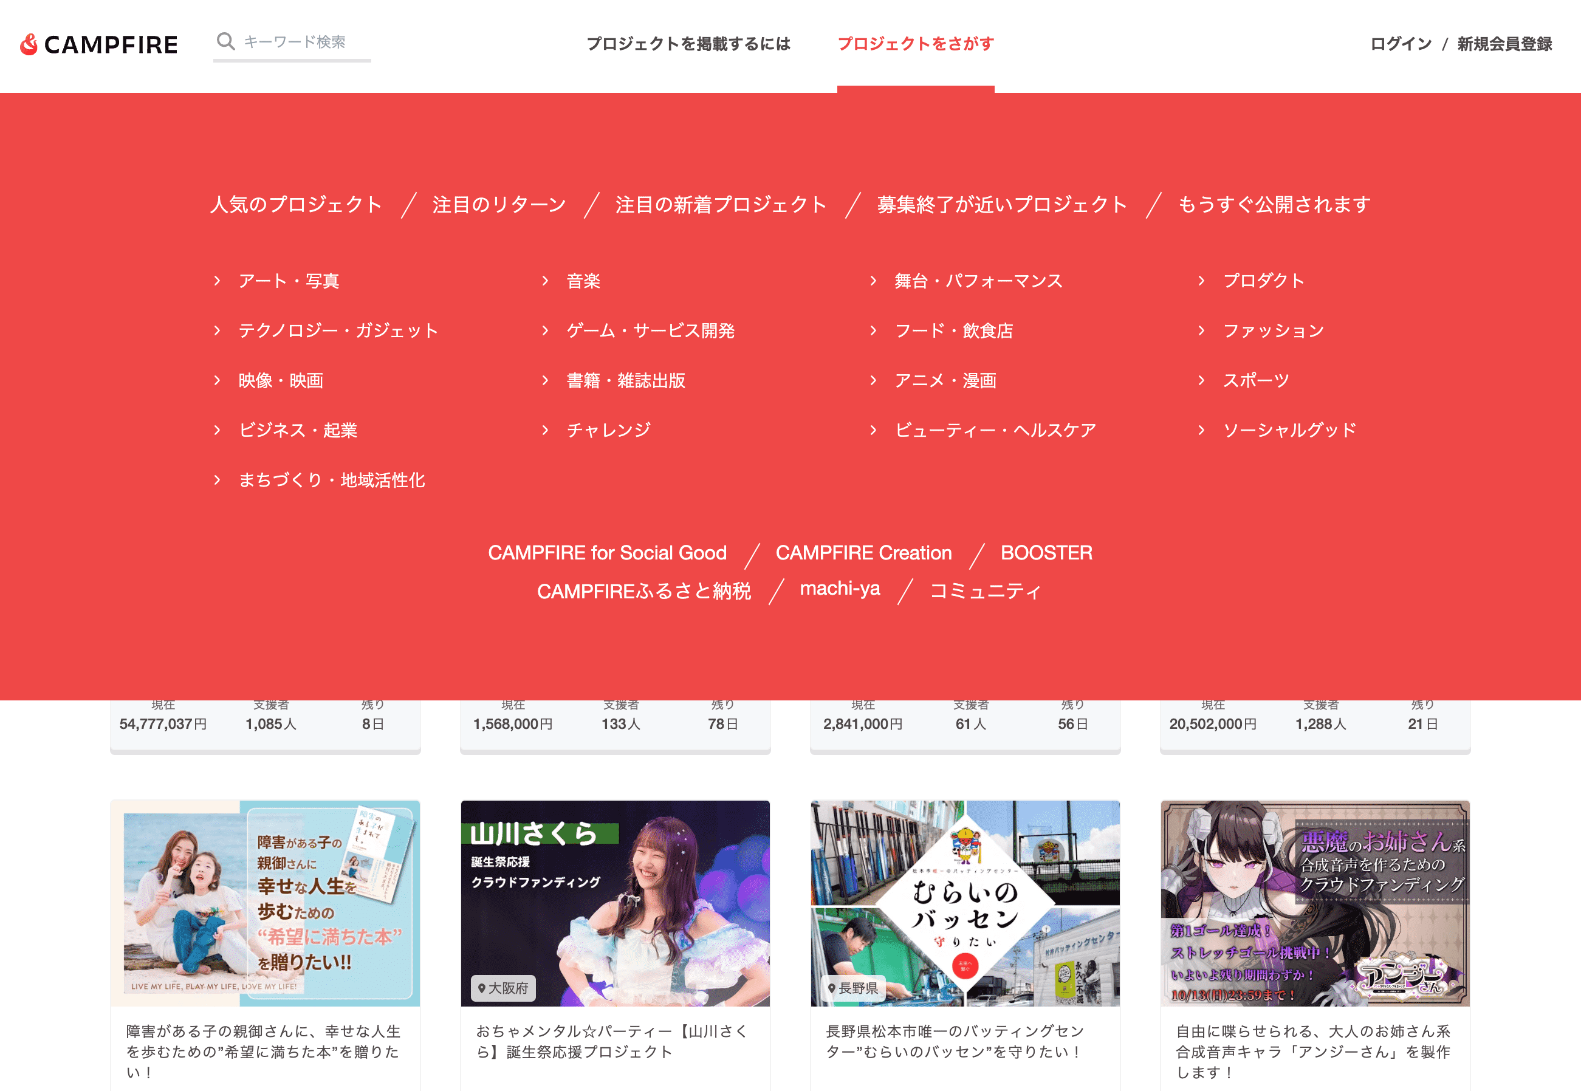Click the CAMPFIRE flame logo icon
1581x1091 pixels.
(x=27, y=43)
